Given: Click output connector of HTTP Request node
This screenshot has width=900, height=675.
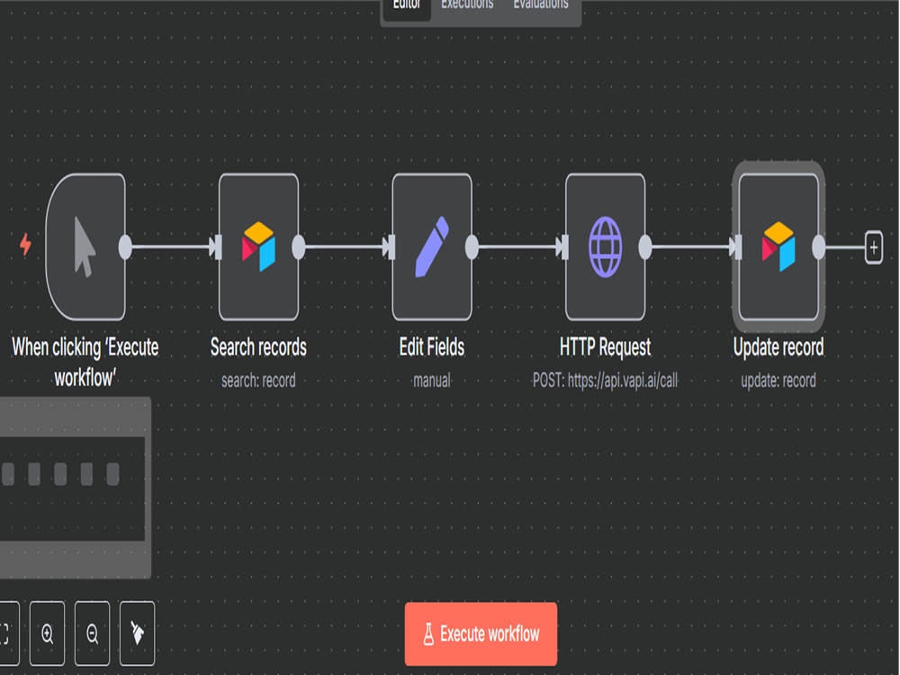Looking at the screenshot, I should [645, 247].
